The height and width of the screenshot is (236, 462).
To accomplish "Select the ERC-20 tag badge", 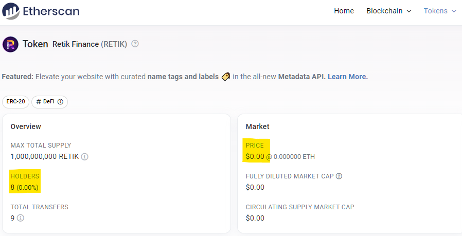I will tap(15, 102).
